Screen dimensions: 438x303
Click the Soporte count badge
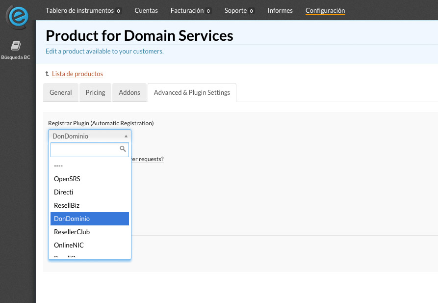252,11
